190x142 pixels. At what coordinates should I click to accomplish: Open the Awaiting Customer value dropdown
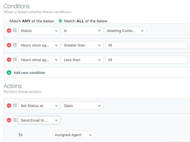pyautogui.click(x=125, y=31)
